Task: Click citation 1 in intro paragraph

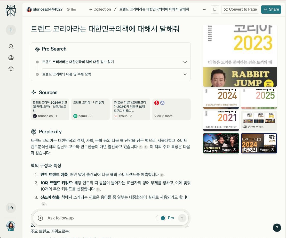Action: (141, 147)
